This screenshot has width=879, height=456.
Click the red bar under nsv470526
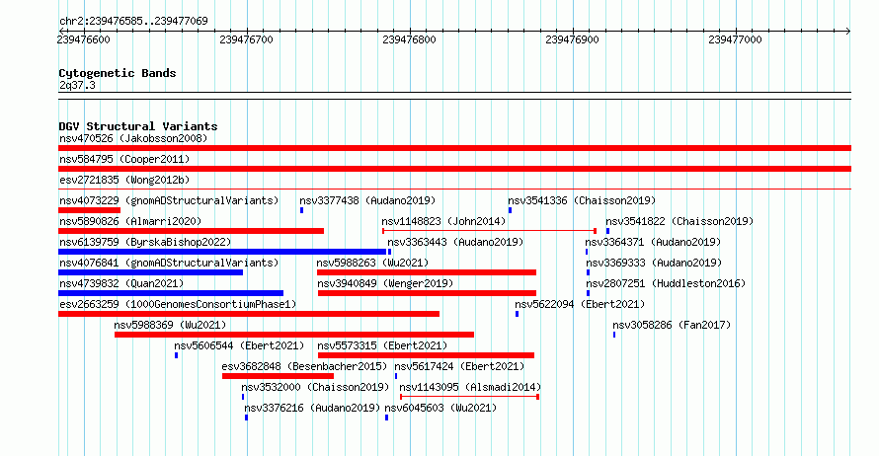click(x=454, y=148)
